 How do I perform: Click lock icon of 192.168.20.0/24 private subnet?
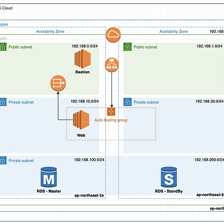pos(128,102)
